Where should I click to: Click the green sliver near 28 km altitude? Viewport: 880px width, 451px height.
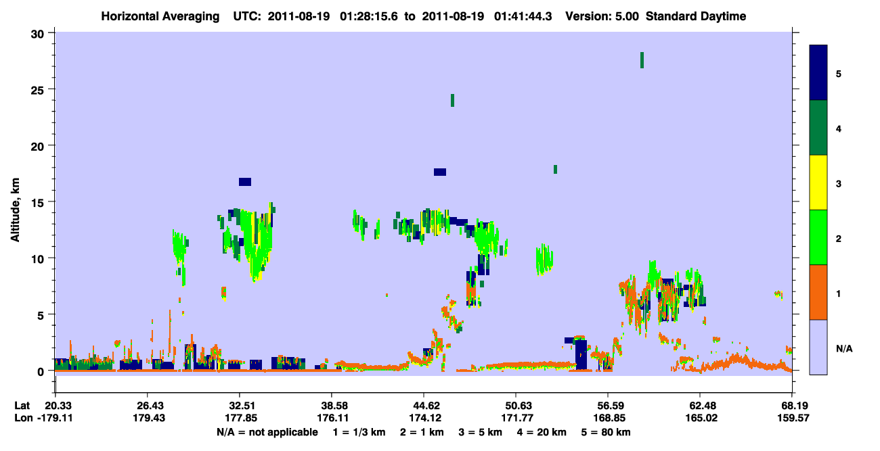tap(642, 60)
